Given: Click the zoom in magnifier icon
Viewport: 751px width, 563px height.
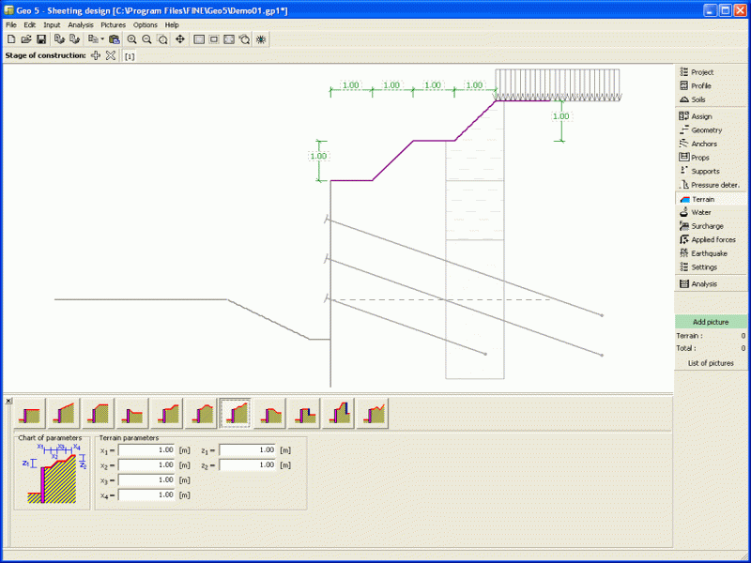Looking at the screenshot, I should (x=131, y=39).
